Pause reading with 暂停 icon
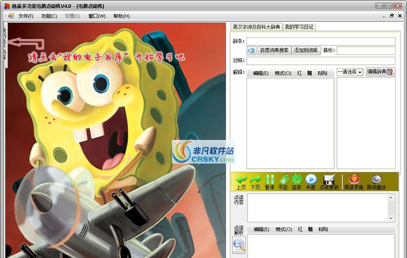Viewport: 407px width, 258px height. (x=269, y=182)
